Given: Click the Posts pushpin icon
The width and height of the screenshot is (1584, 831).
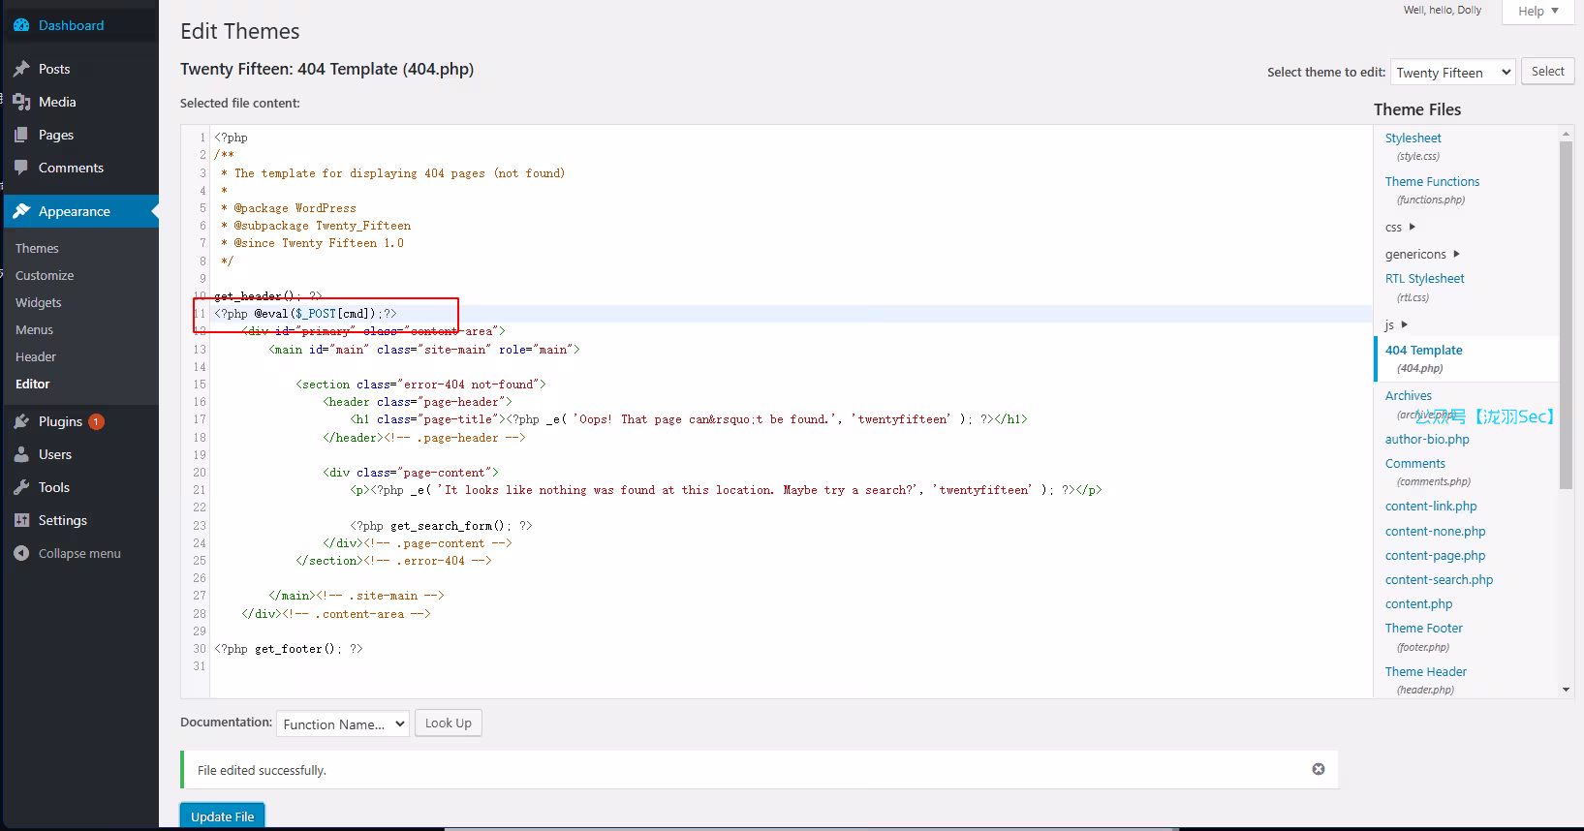Looking at the screenshot, I should click(x=21, y=69).
